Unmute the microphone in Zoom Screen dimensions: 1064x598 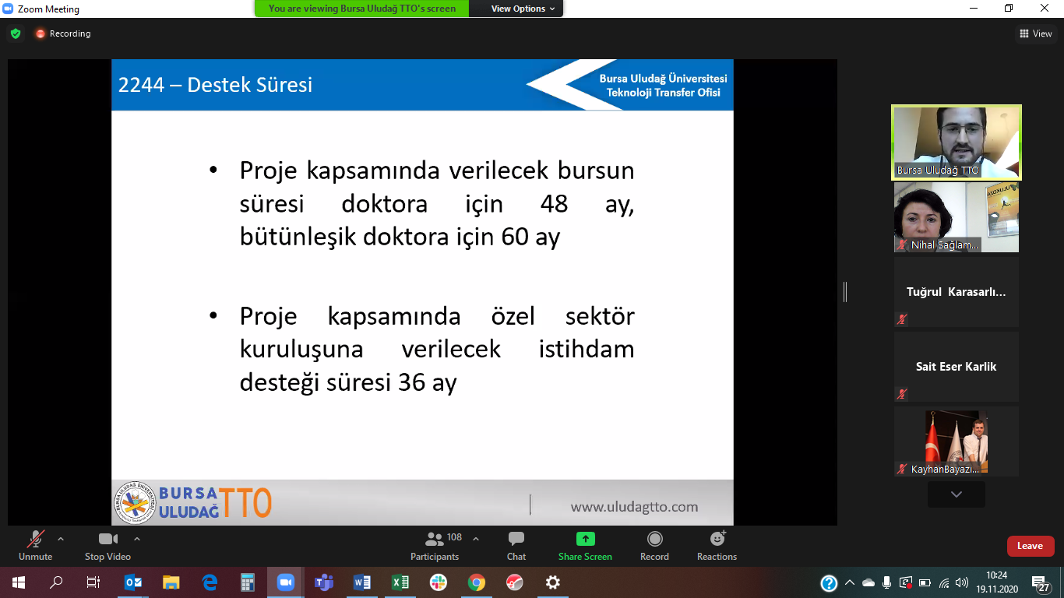coord(35,546)
